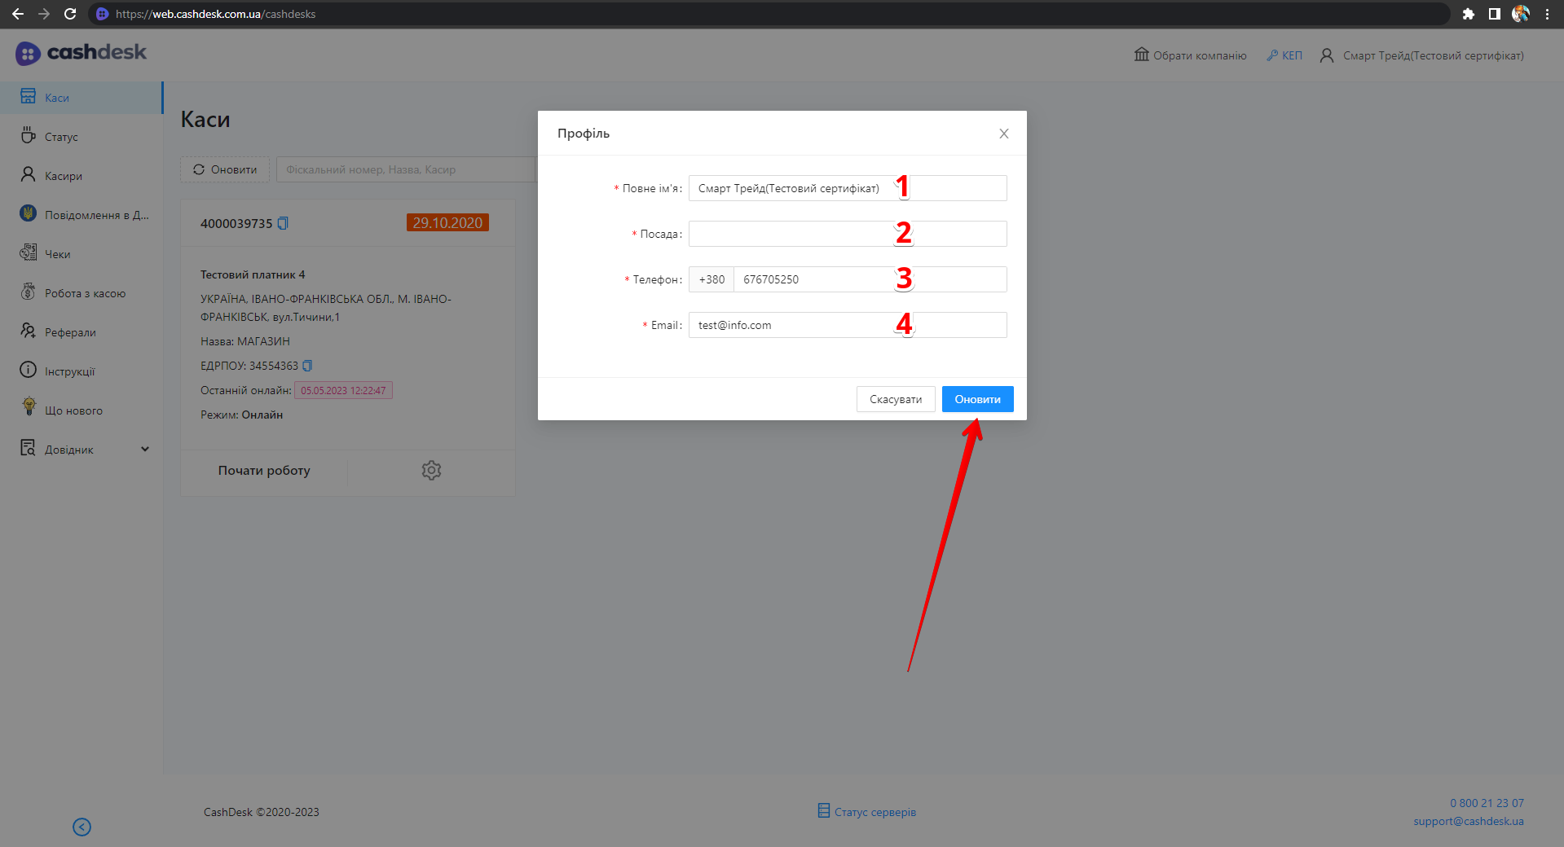
Task: Open Обрати компанію in header
Action: pyautogui.click(x=1190, y=55)
